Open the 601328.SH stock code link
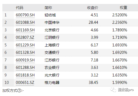This screenshot has width=138, height=96. click(x=25, y=52)
